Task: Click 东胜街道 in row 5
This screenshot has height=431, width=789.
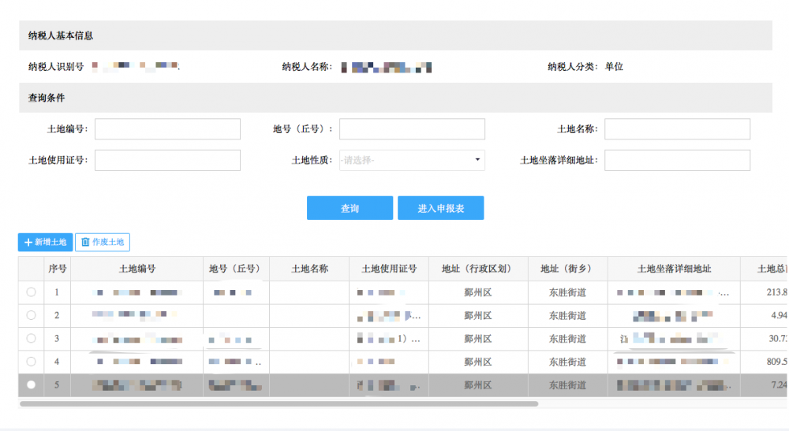Action: click(x=567, y=385)
